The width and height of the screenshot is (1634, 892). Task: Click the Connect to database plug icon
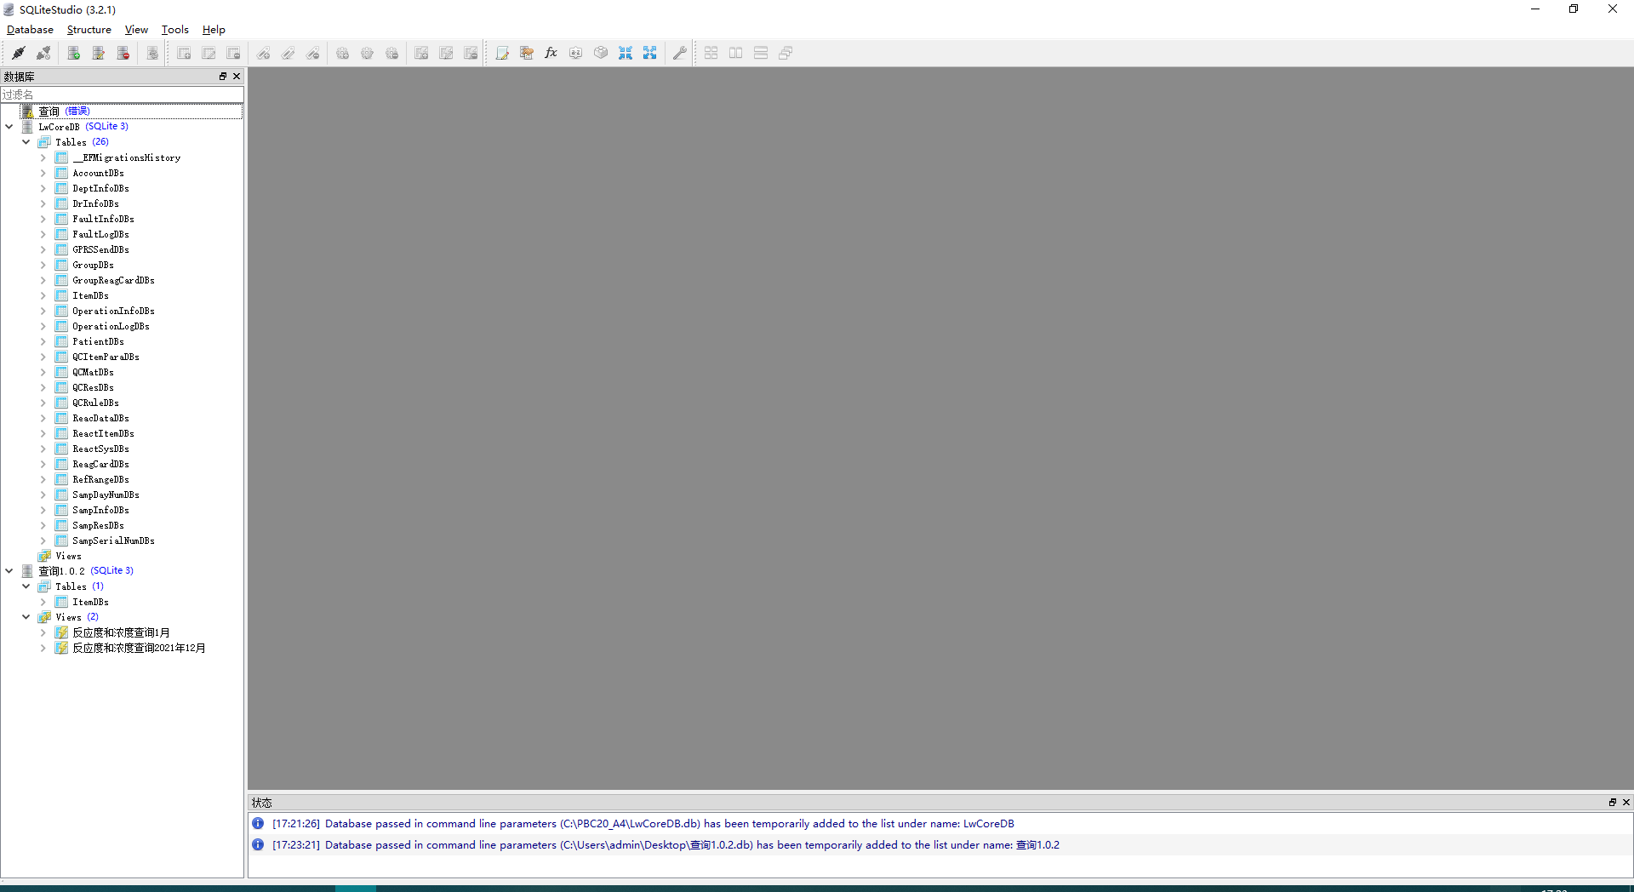point(19,53)
